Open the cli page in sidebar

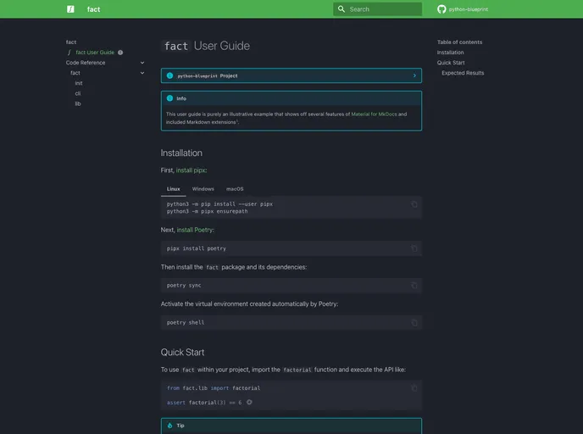pyautogui.click(x=78, y=93)
